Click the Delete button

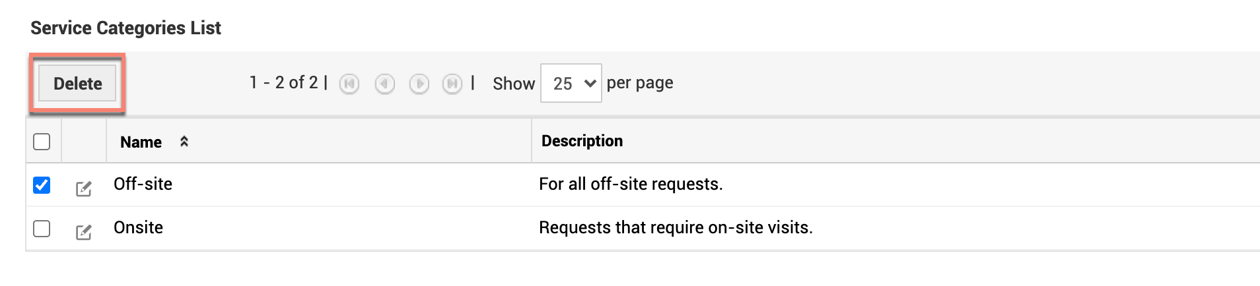pos(77,84)
